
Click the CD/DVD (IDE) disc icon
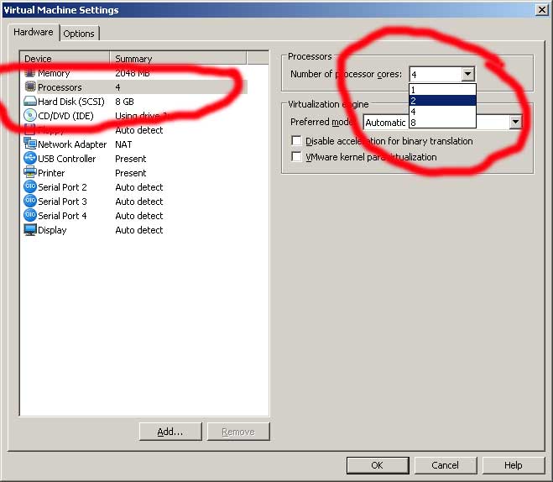(x=30, y=116)
